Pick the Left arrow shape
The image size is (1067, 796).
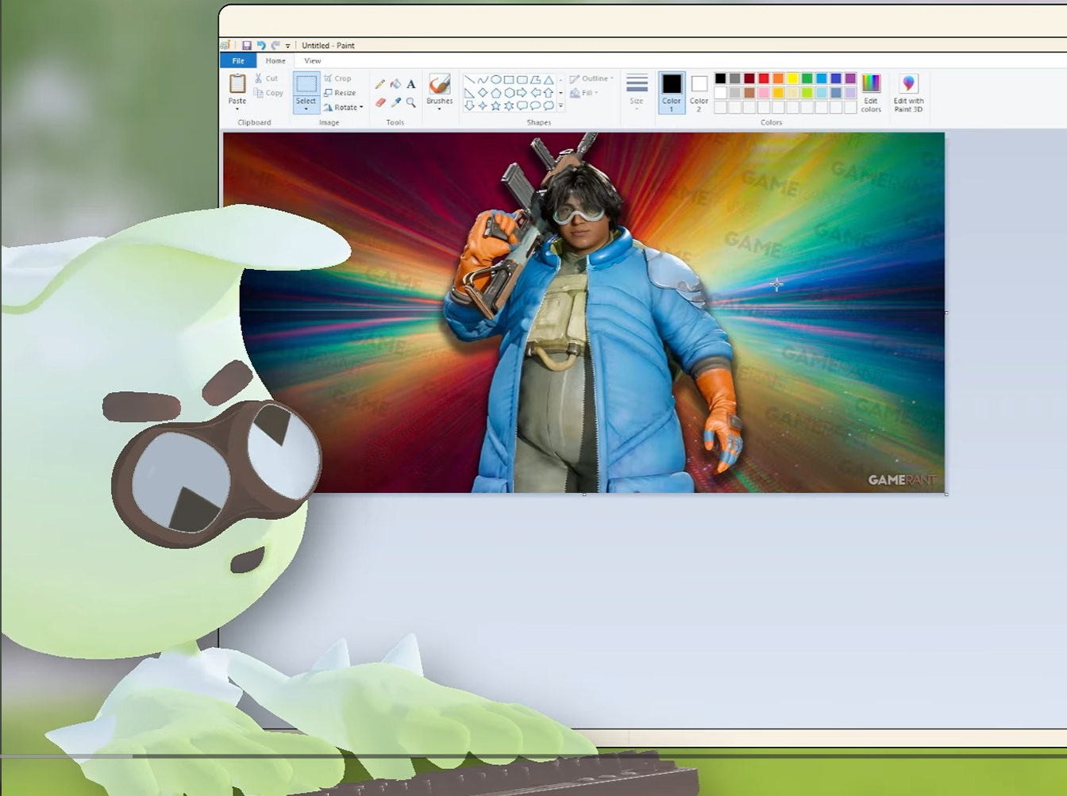535,93
